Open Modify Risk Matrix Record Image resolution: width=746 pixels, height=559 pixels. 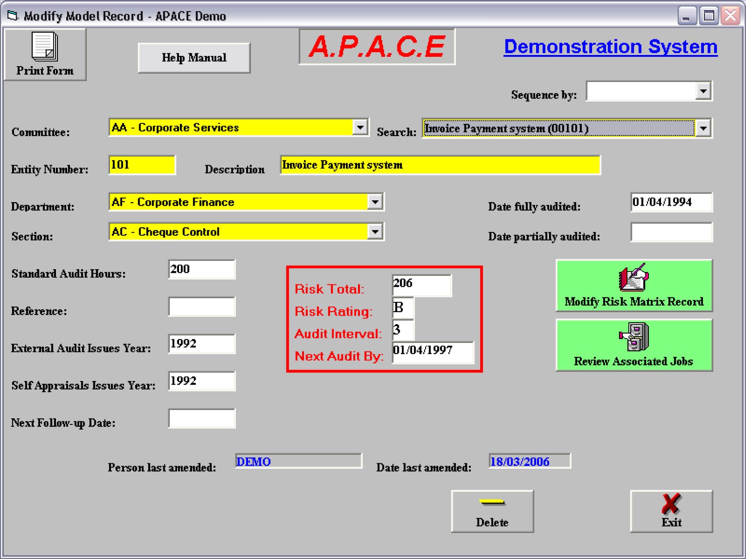pos(634,285)
